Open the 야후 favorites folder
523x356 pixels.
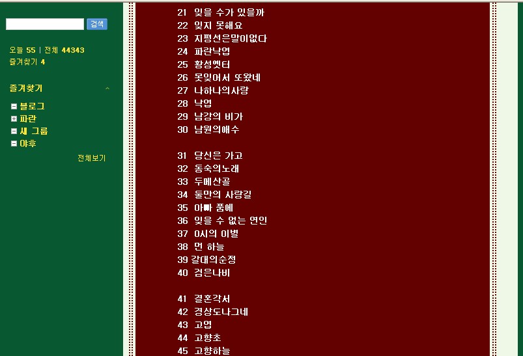click(x=28, y=143)
